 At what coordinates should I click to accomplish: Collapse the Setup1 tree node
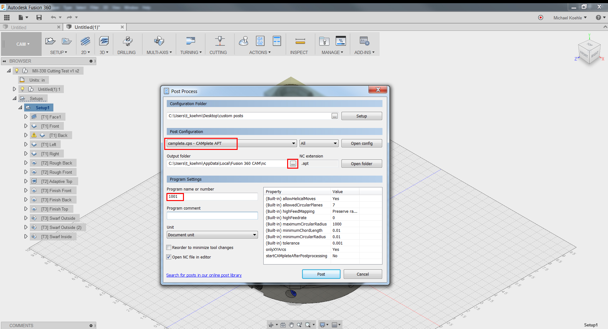point(20,108)
